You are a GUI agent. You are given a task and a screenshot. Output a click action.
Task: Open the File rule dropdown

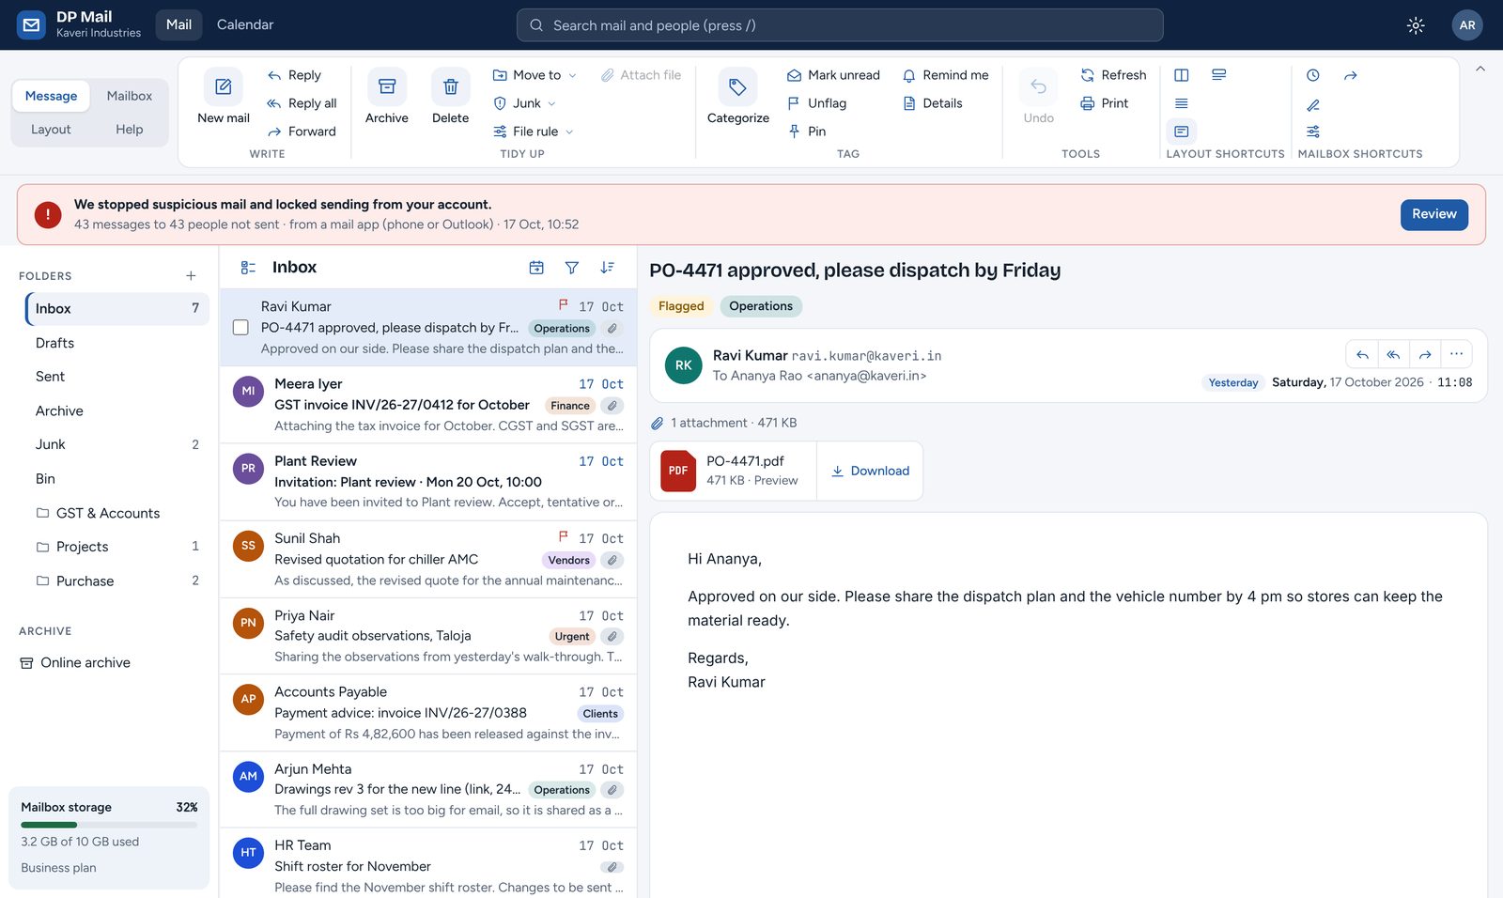click(534, 132)
